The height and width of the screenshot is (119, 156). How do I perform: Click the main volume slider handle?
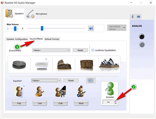click(42, 28)
